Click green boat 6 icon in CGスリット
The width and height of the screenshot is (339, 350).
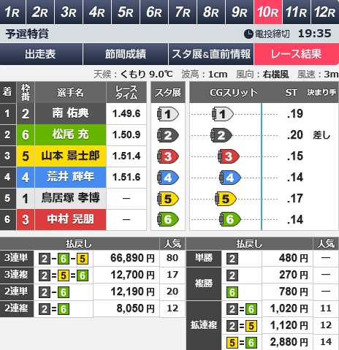(x=230, y=219)
